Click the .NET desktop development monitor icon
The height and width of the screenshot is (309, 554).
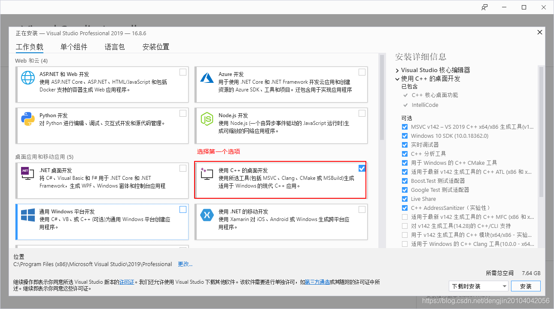click(x=28, y=173)
